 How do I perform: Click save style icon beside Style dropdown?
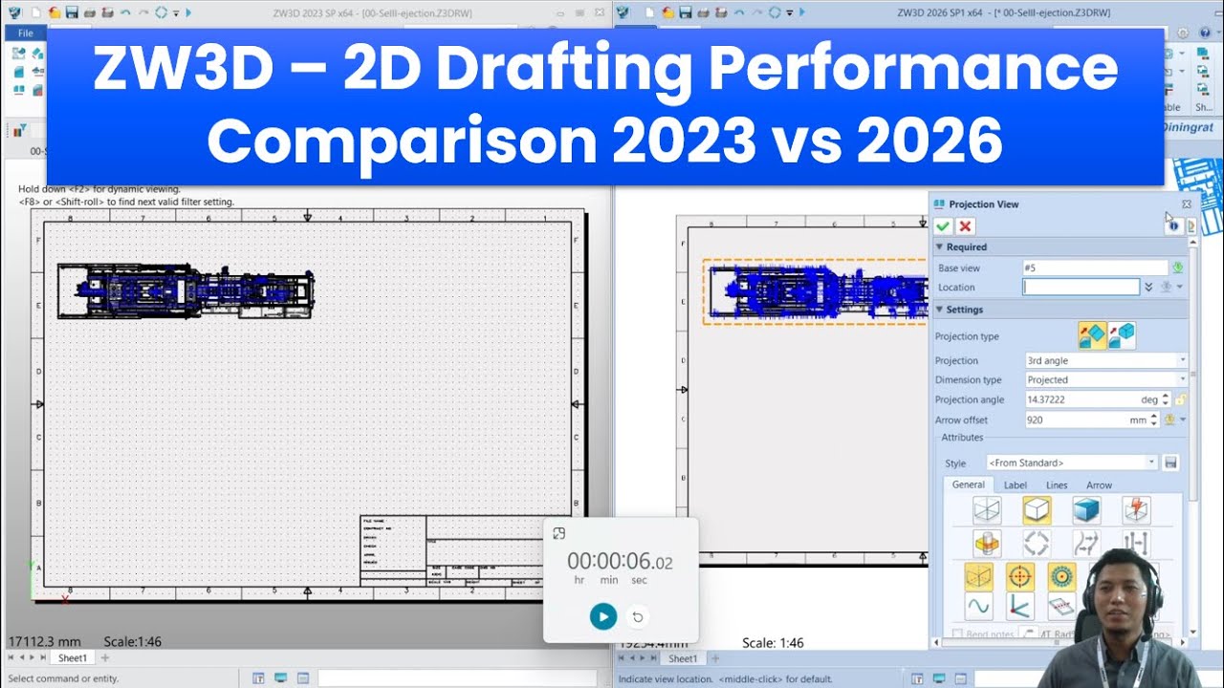(1170, 462)
